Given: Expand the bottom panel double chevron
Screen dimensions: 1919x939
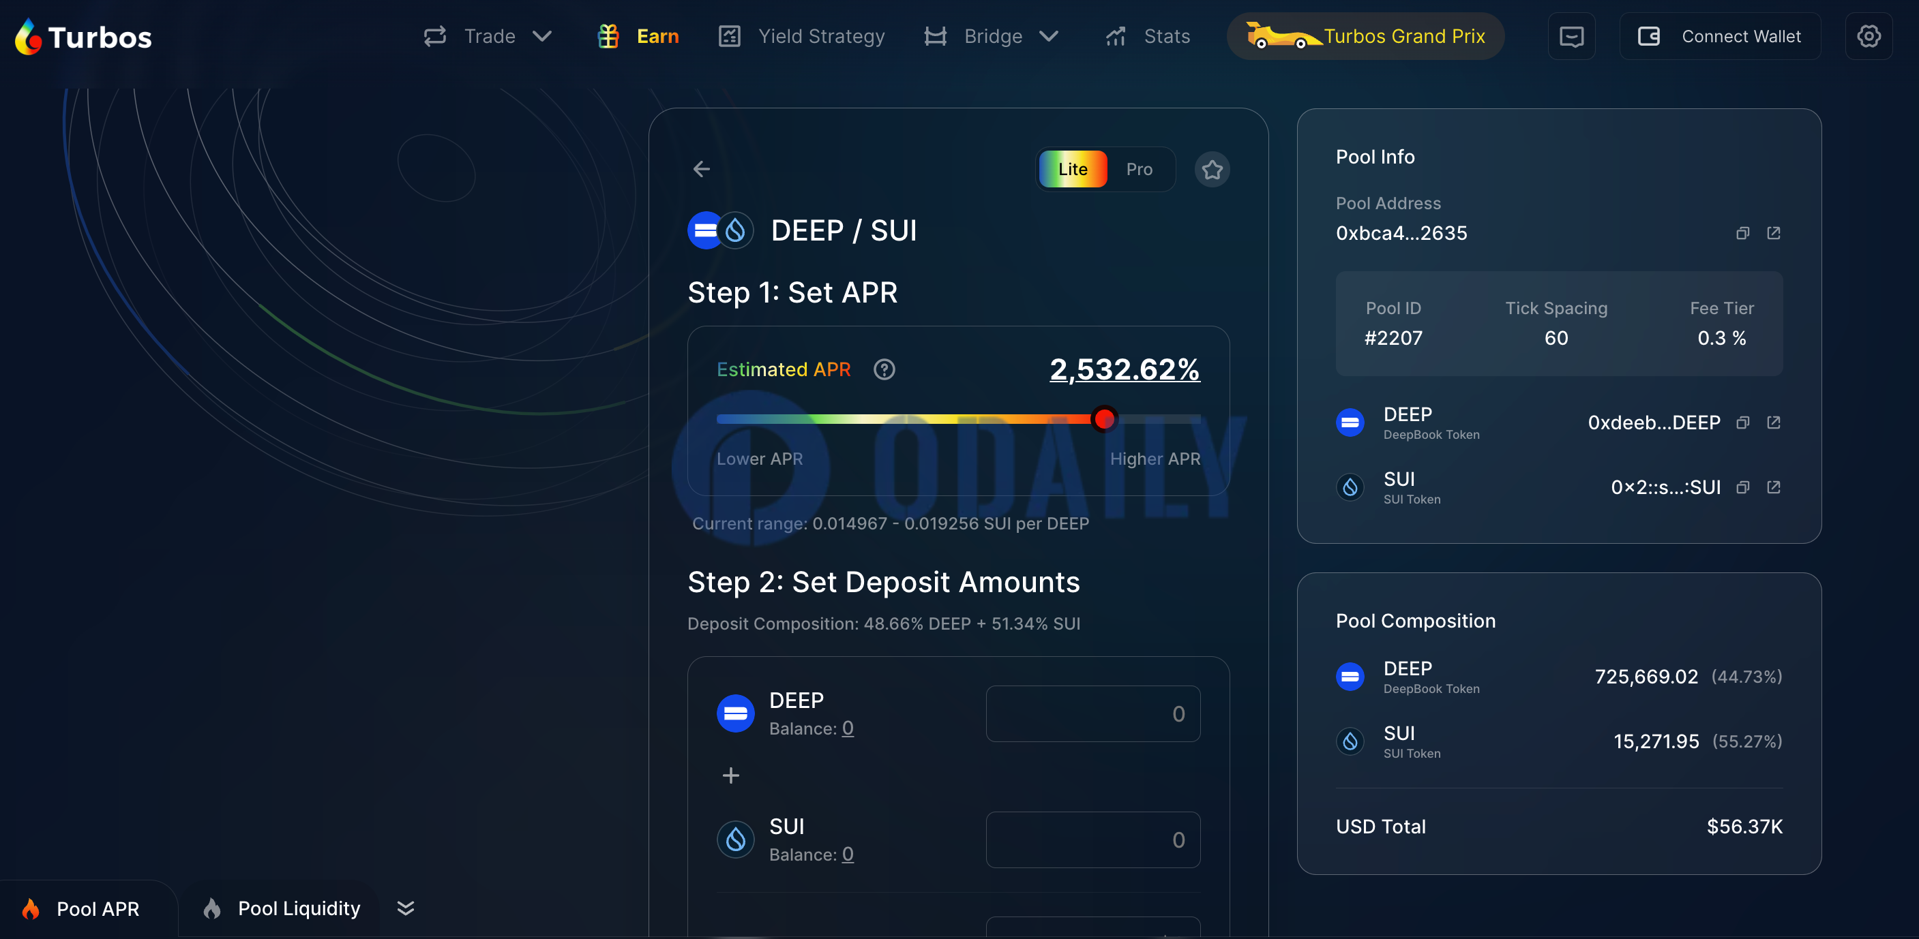Looking at the screenshot, I should [x=405, y=908].
